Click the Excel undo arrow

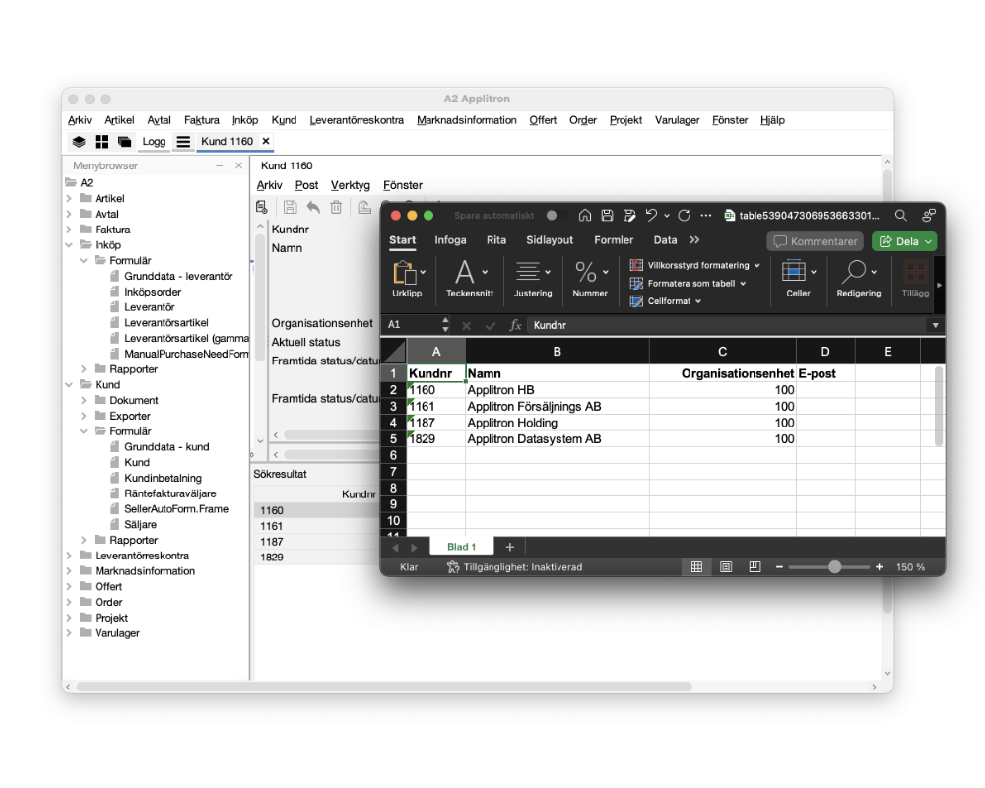tap(651, 215)
